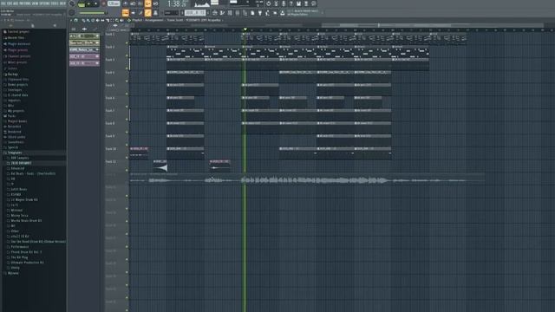Viewport: 555px width, 312px height.
Task: Select the Draw pencil tool in Playlist
Action: pos(83,20)
